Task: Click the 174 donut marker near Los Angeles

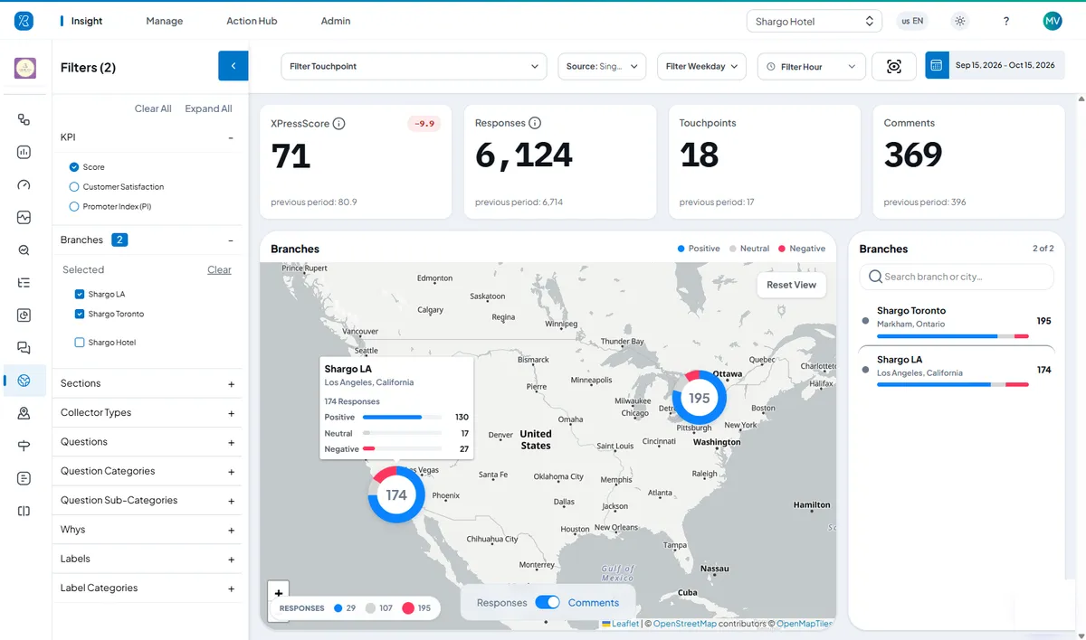Action: [x=396, y=494]
